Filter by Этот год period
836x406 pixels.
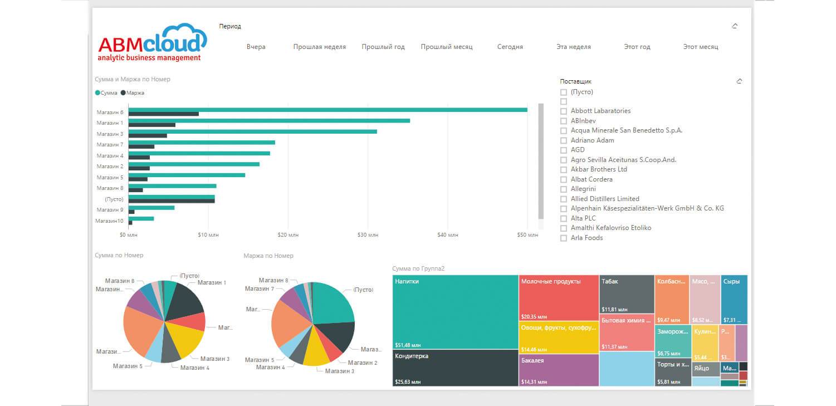[x=637, y=47]
